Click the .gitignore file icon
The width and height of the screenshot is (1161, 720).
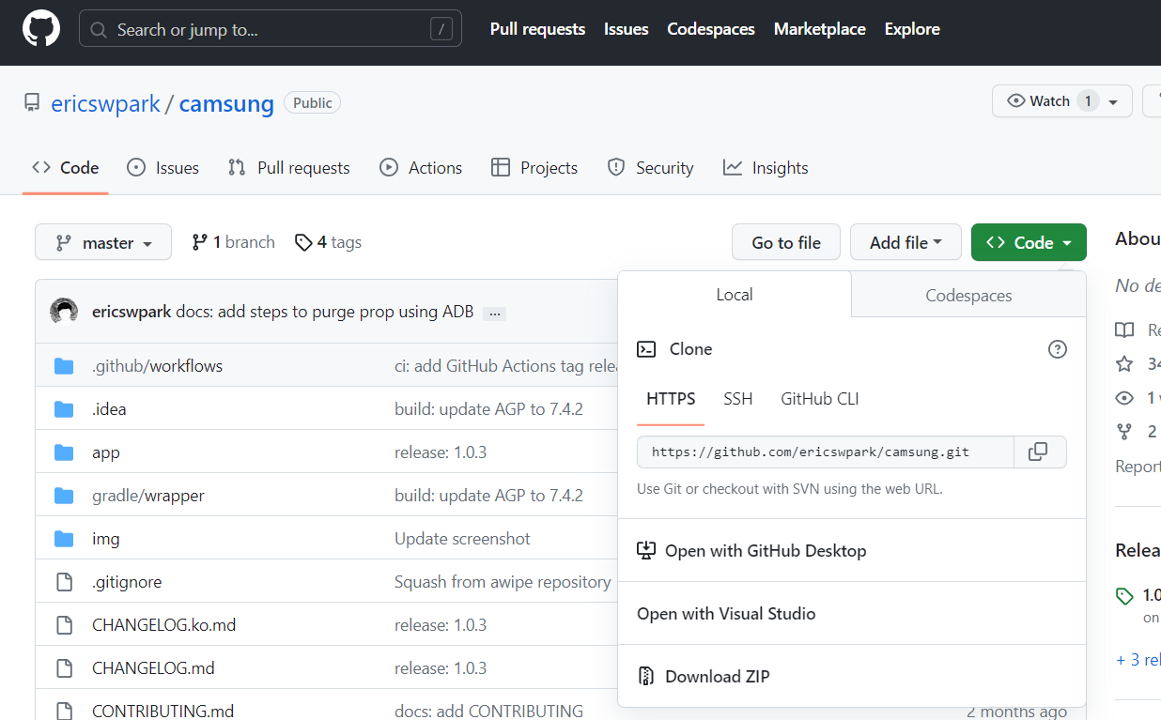[64, 582]
